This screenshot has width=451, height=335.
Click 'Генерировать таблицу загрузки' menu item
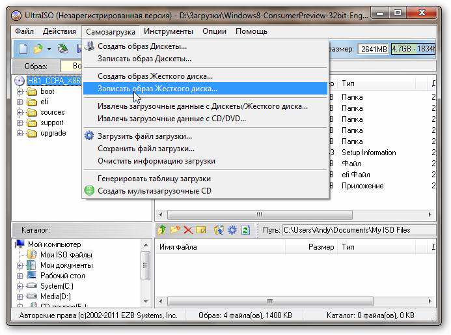(154, 179)
